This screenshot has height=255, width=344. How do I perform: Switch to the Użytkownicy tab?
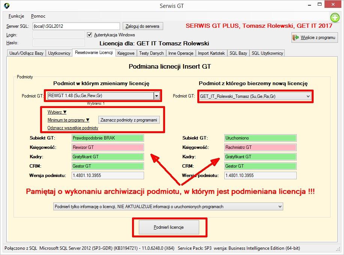click(59, 53)
